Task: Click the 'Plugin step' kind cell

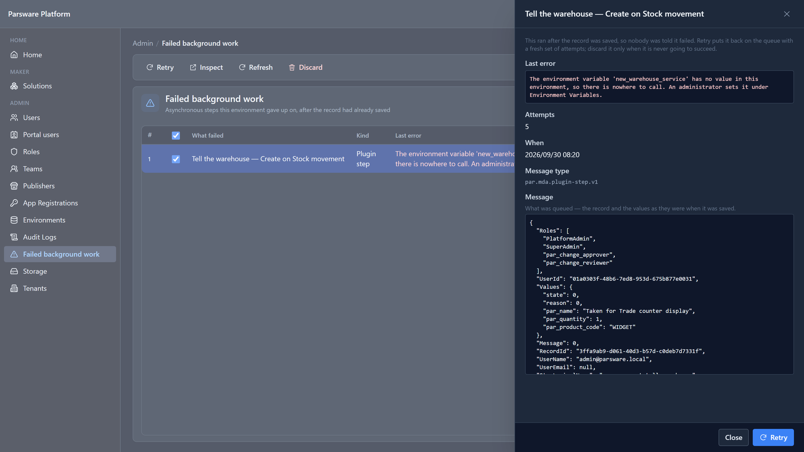Action: tap(366, 159)
